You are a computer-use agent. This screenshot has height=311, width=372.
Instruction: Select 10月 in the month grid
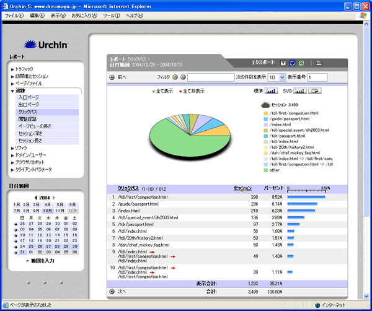tap(47, 211)
